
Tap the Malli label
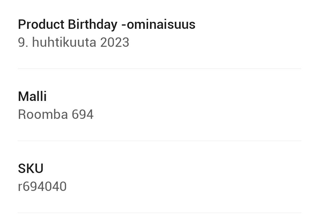pos(32,97)
